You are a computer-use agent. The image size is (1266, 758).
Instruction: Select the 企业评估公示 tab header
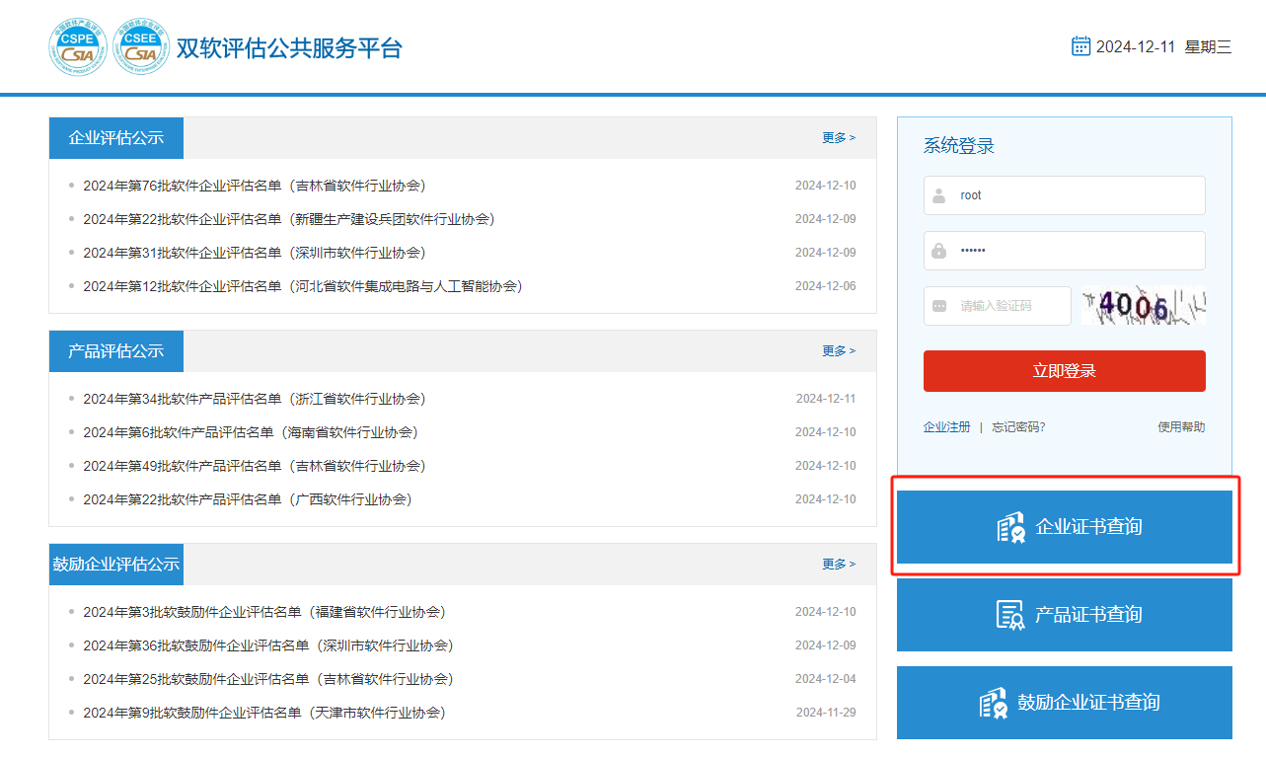pyautogui.click(x=116, y=138)
